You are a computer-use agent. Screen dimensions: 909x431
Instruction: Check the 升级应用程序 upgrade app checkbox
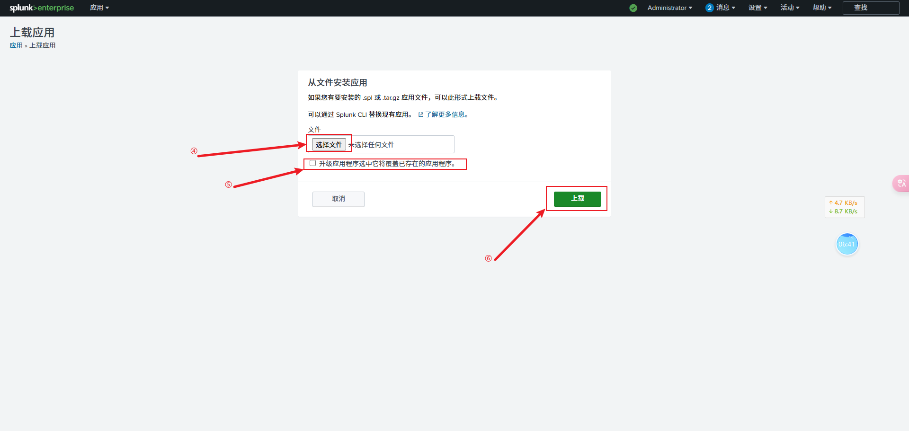click(x=312, y=163)
